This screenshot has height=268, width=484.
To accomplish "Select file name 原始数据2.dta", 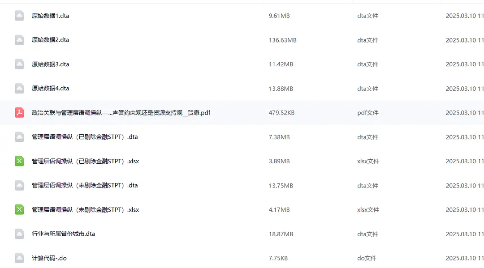I will [x=50, y=40].
